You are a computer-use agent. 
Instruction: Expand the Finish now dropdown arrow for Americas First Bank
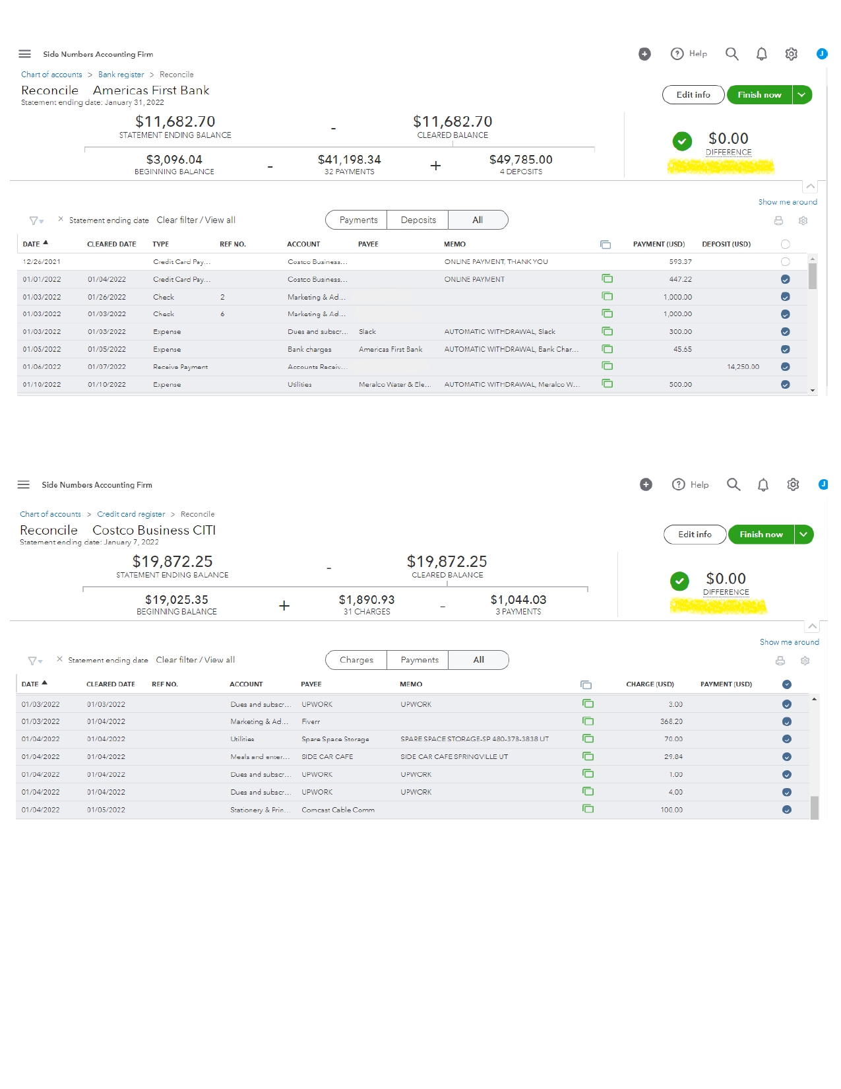pos(802,95)
